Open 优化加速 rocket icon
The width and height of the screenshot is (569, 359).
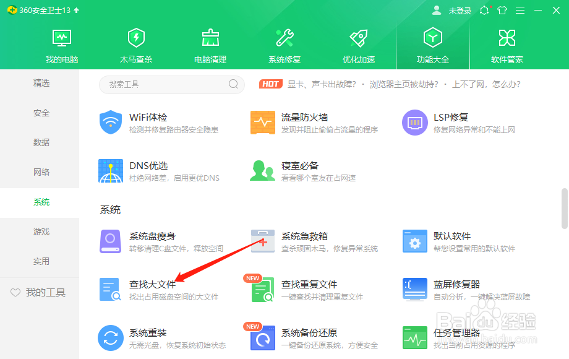359,38
